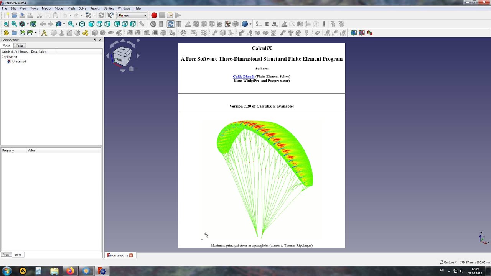Close the Unnamed : 1 document tab
491x276 pixels.
point(131,255)
